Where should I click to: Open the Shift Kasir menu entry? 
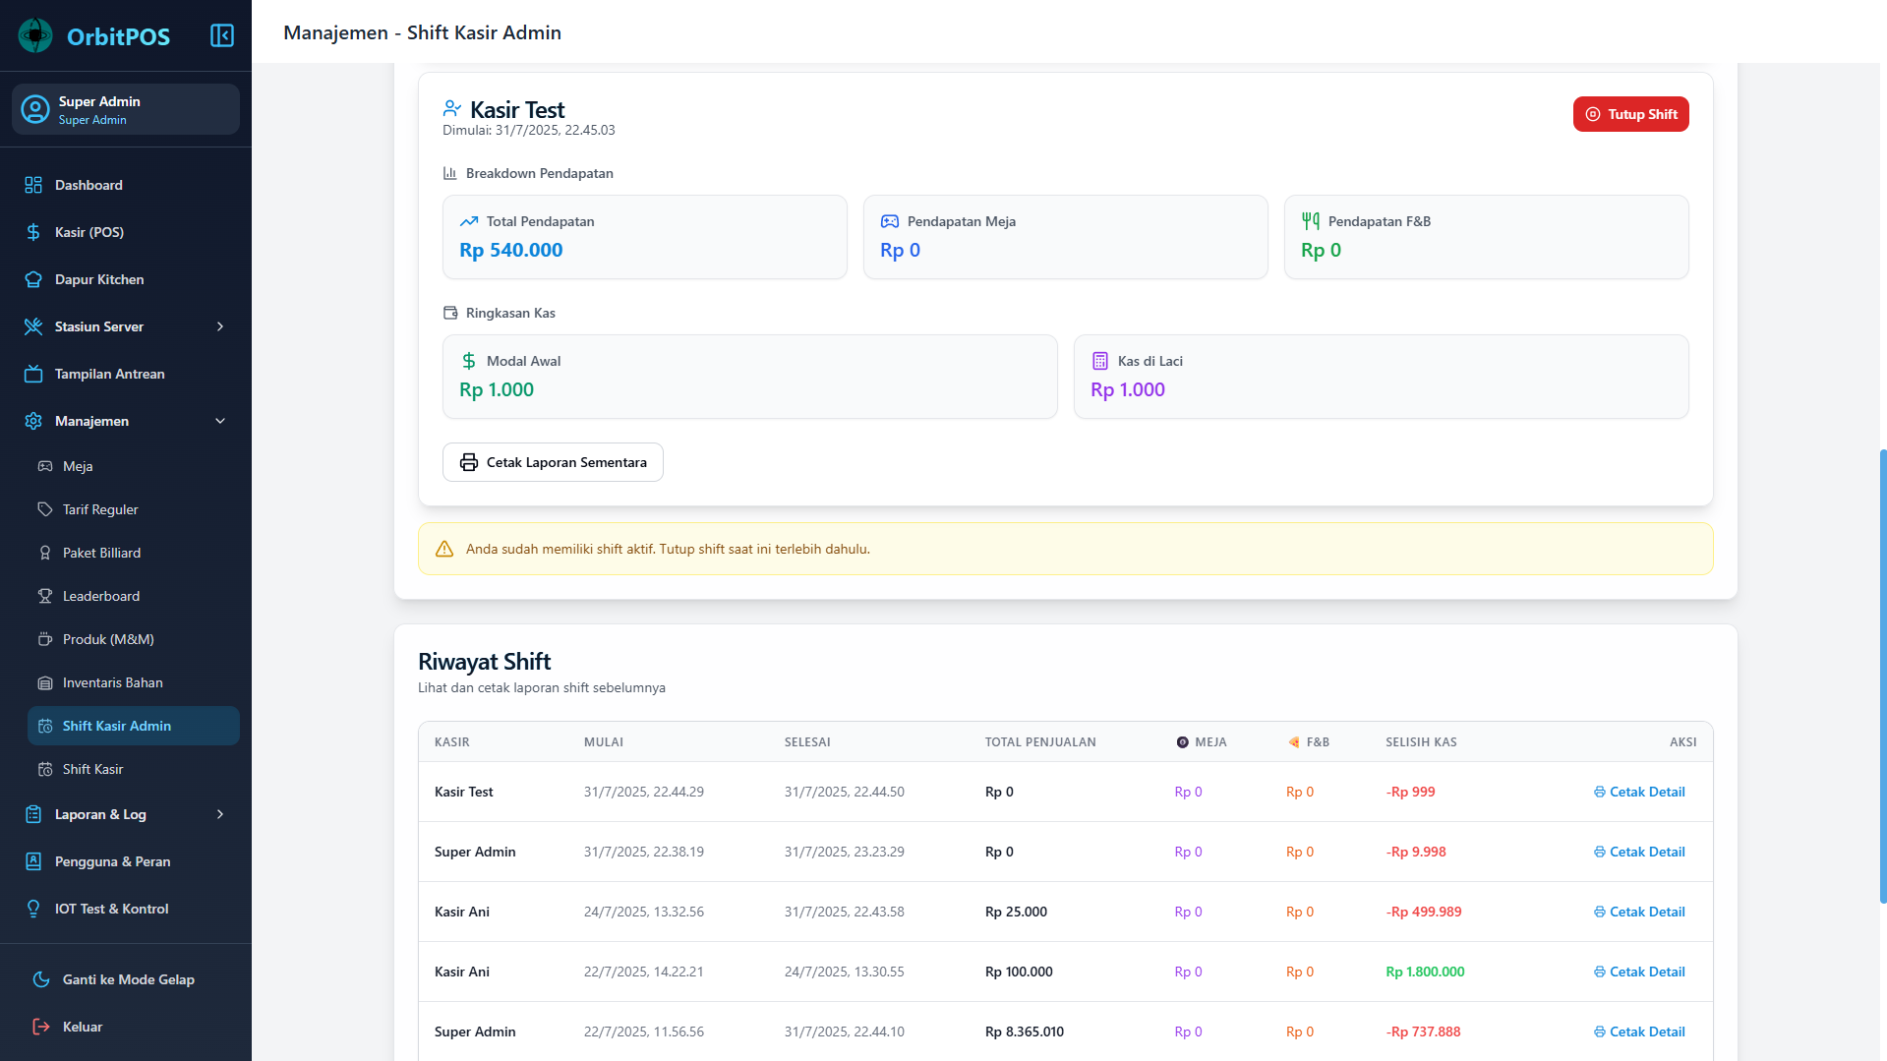point(91,769)
